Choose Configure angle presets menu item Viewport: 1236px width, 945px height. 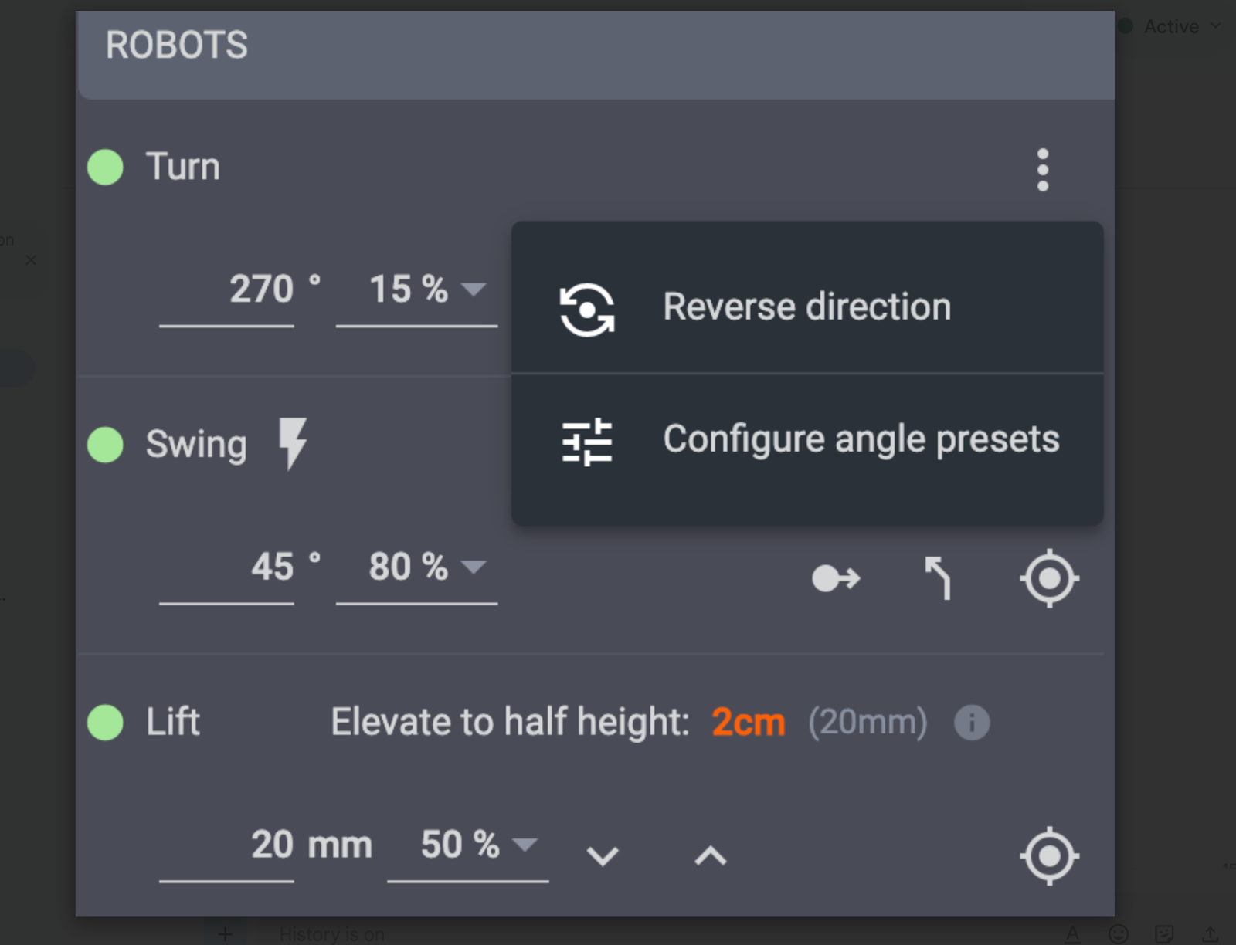(x=861, y=440)
